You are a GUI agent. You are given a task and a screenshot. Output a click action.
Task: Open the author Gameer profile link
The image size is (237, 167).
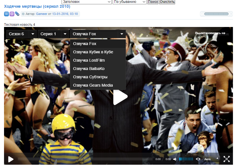[x=41, y=14]
